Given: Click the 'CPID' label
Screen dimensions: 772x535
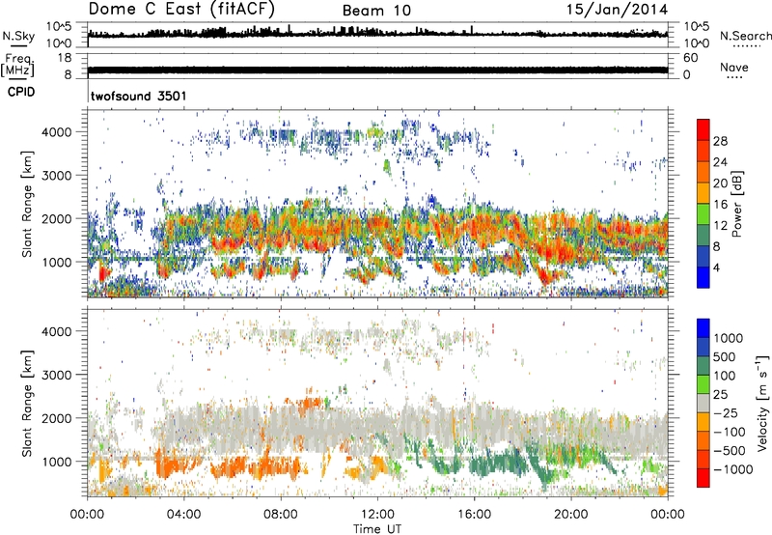Looking at the screenshot, I should (21, 92).
